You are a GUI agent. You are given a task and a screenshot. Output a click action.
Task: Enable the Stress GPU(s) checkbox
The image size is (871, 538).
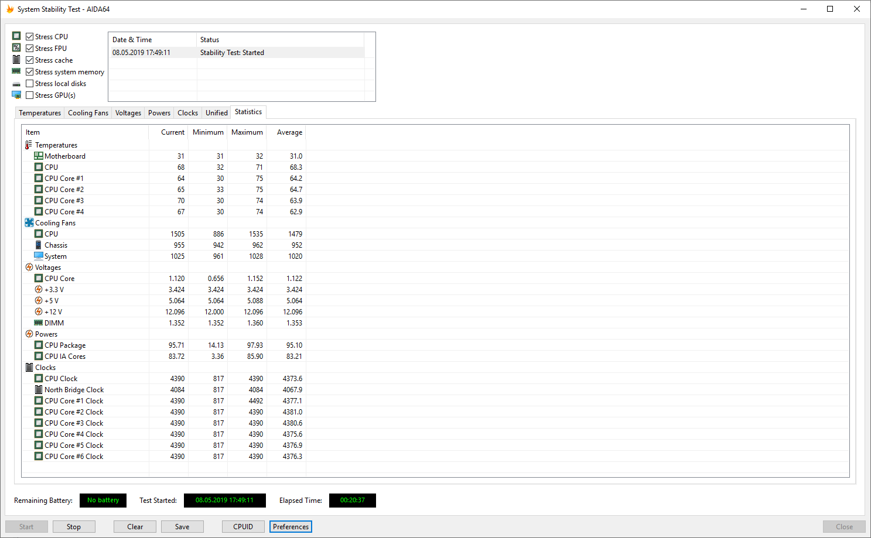pyautogui.click(x=29, y=95)
